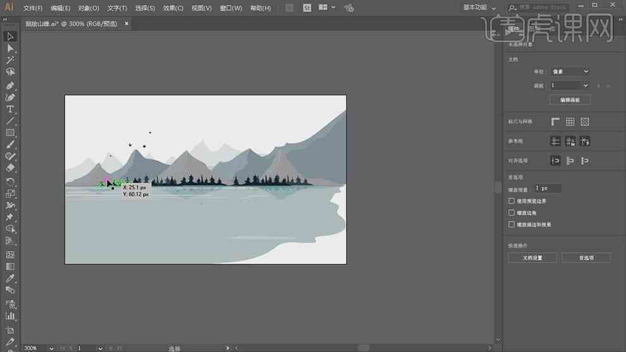Select the Rectangle tool
Screen dimensions: 626x352
pos(10,133)
